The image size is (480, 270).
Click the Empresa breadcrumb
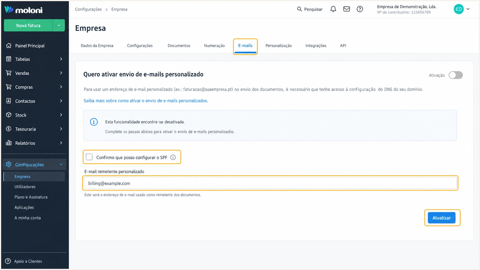pyautogui.click(x=119, y=9)
